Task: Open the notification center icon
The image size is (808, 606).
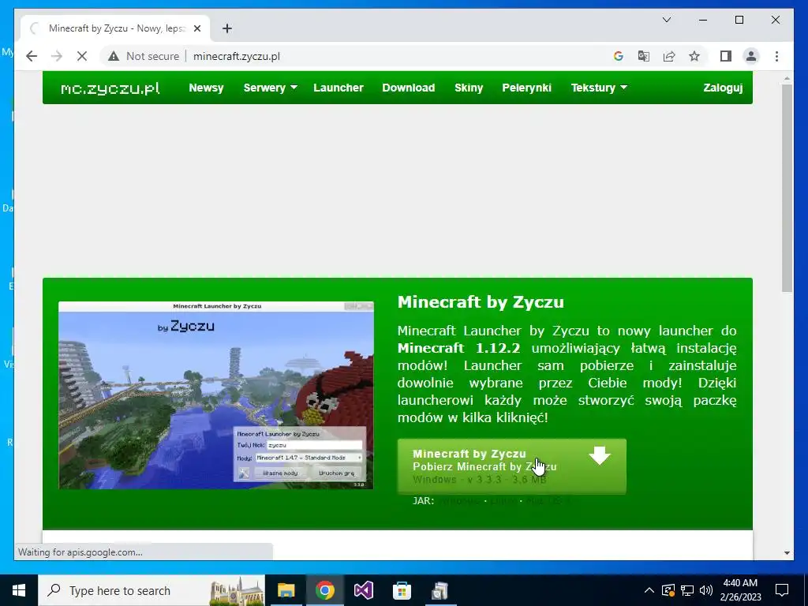Action: [x=782, y=590]
